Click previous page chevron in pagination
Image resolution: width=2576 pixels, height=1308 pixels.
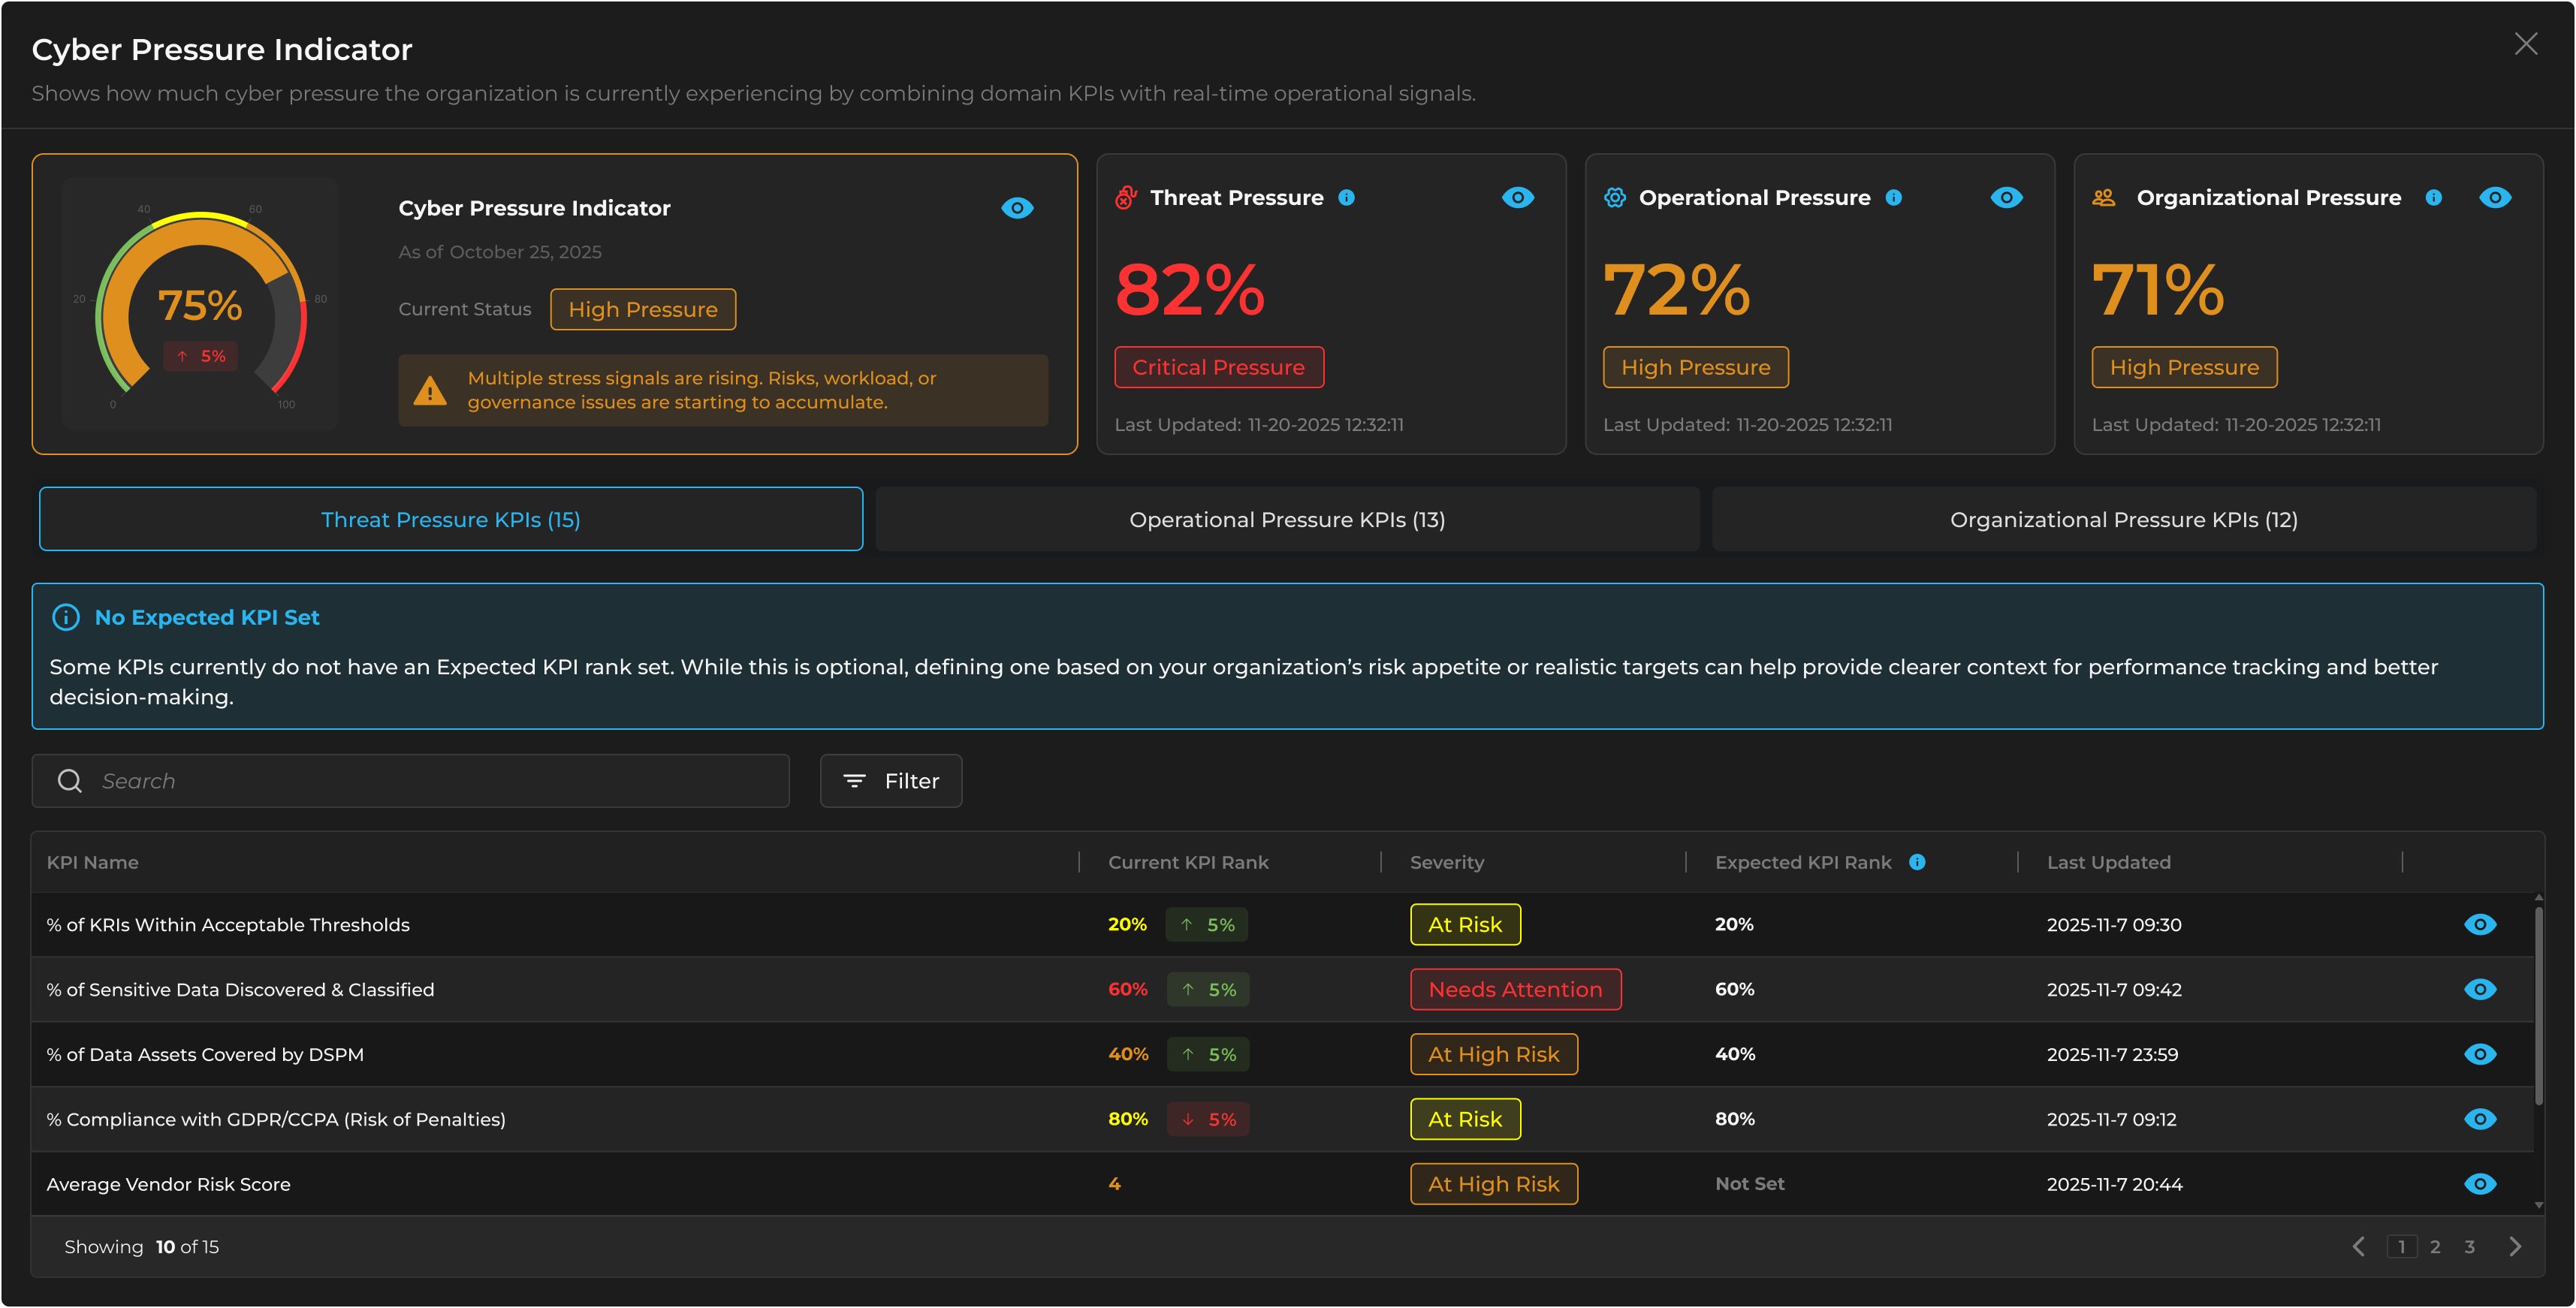click(x=2359, y=1247)
